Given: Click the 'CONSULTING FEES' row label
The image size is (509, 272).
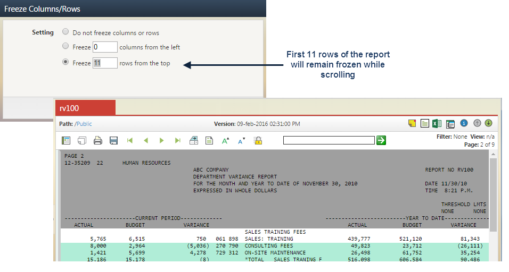Looking at the screenshot, I should coord(269,246).
